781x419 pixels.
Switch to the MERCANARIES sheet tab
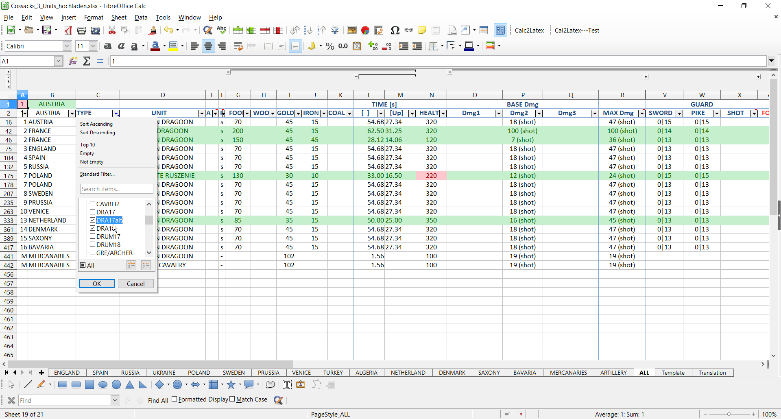point(568,373)
